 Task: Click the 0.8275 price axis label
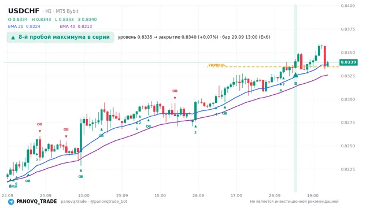tap(347, 122)
